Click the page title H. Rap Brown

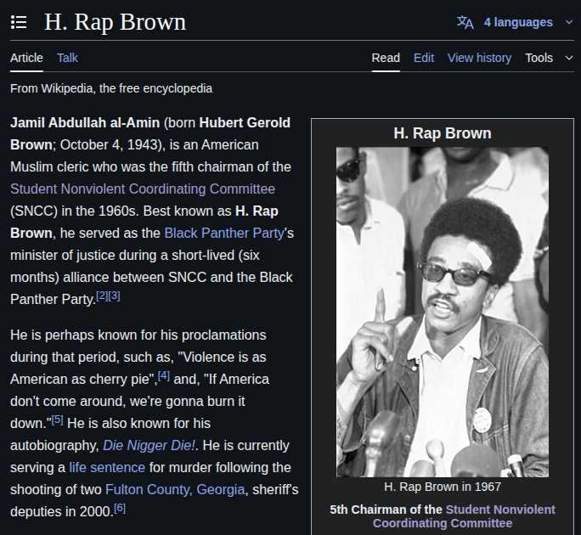coord(115,22)
